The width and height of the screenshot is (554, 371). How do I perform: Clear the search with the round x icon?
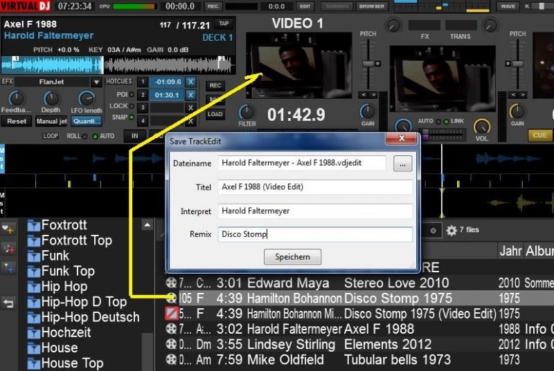click(x=434, y=231)
